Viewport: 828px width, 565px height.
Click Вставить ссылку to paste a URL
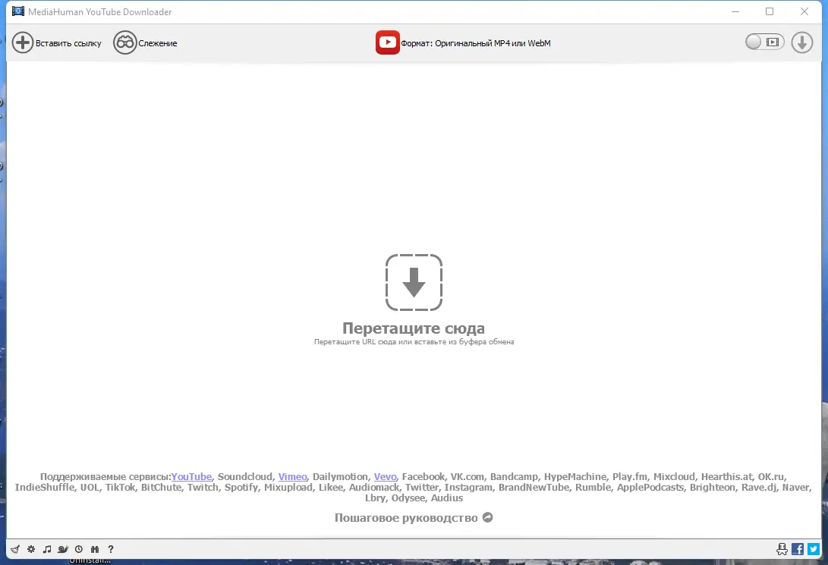57,43
